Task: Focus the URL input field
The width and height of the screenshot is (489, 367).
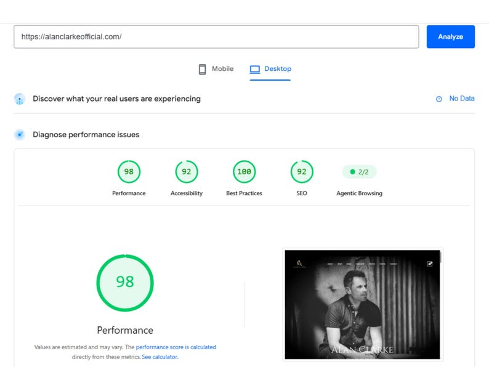Action: [x=216, y=37]
